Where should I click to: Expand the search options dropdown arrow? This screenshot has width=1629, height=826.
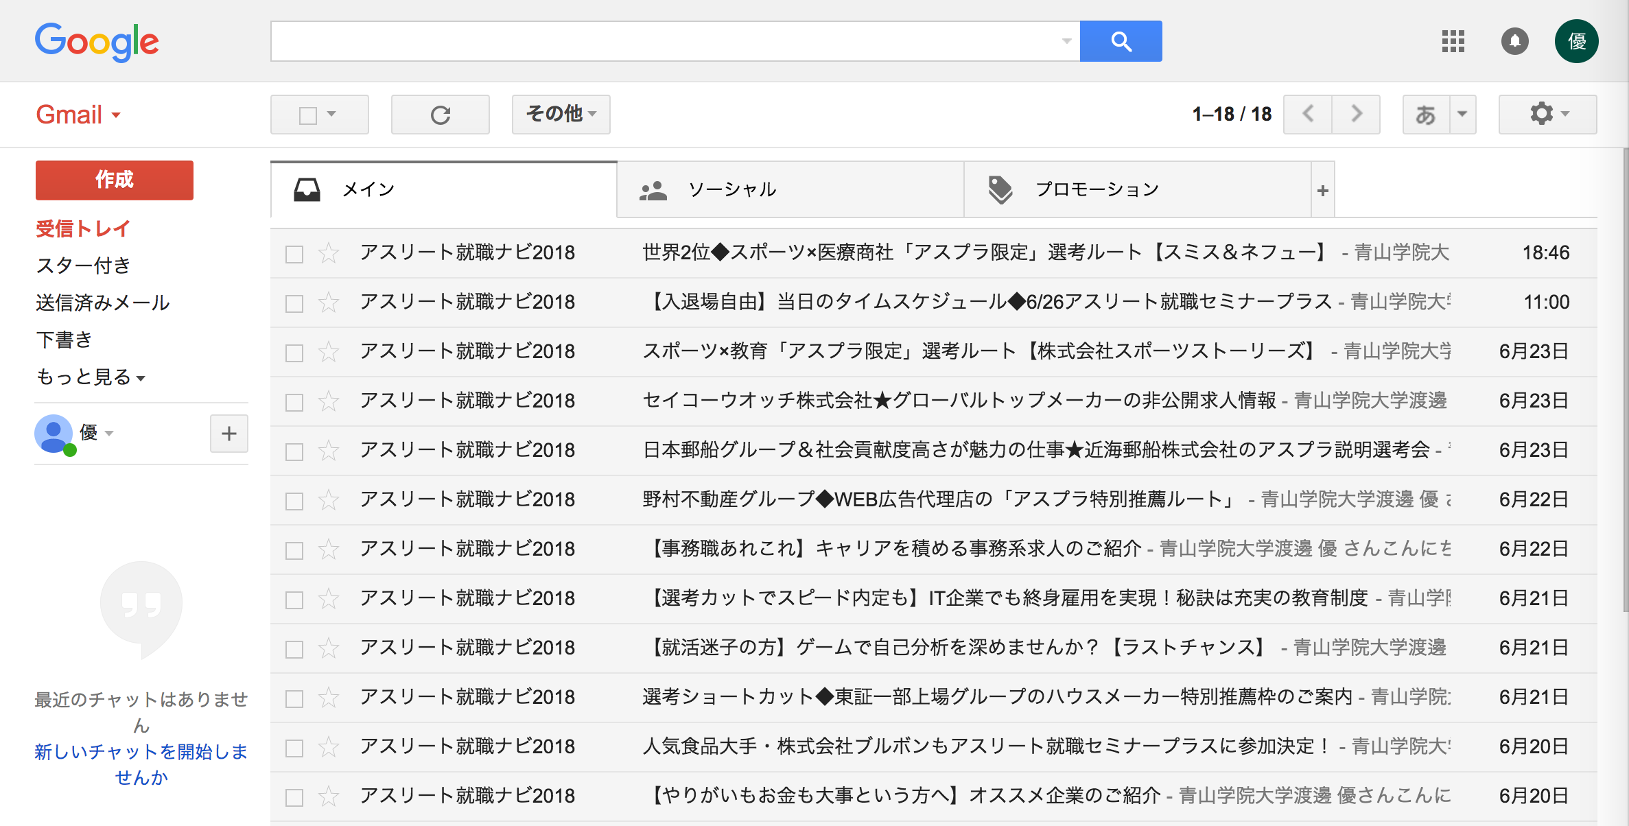coord(1066,41)
